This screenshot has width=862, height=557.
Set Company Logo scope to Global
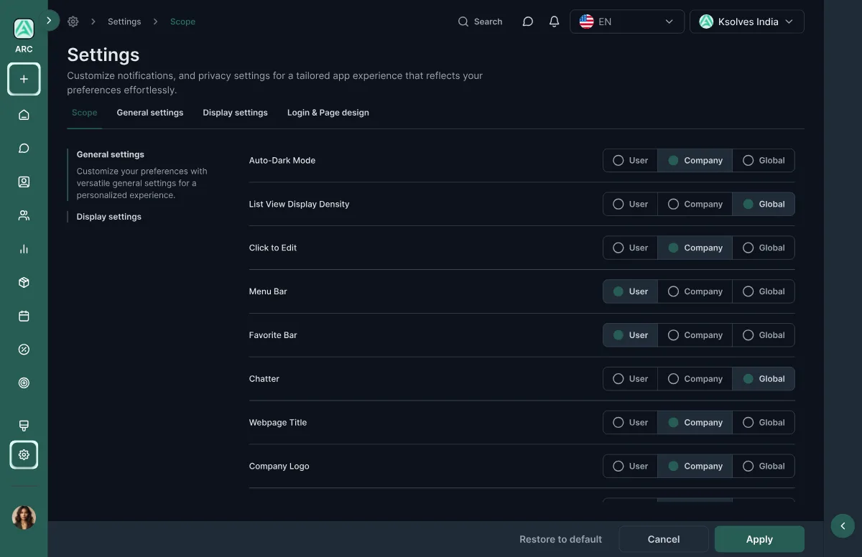[764, 467]
